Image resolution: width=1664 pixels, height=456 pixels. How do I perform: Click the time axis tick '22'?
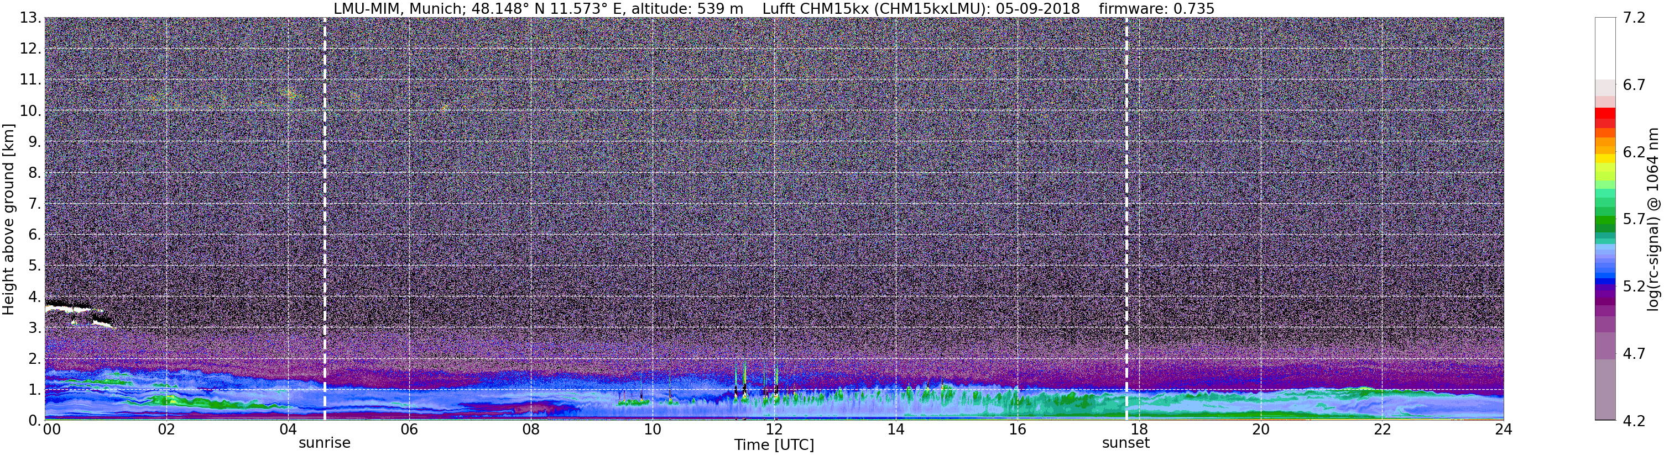[1383, 430]
